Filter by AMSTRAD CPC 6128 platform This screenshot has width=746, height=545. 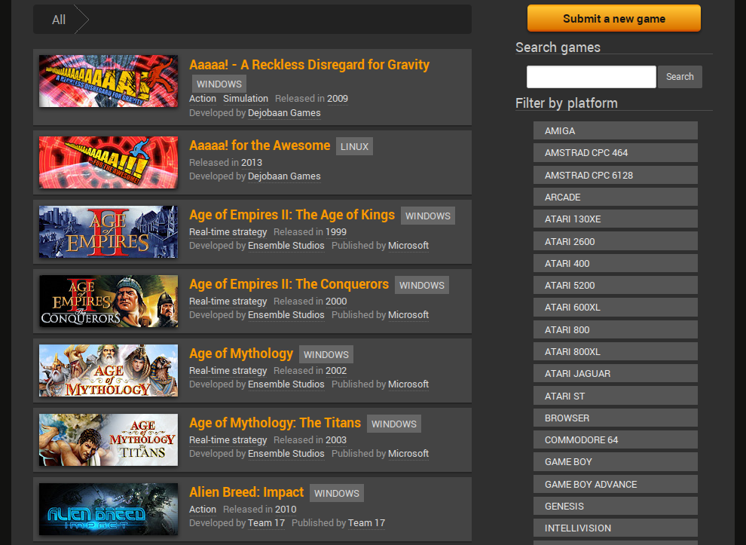click(x=615, y=175)
